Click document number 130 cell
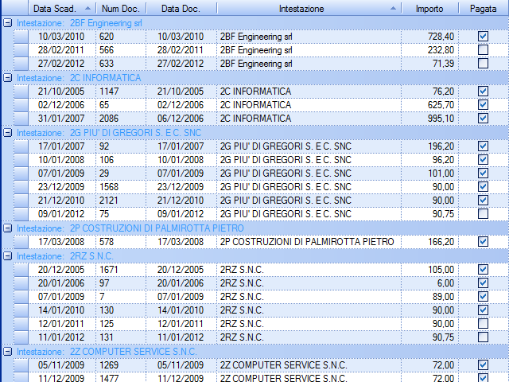The height and width of the screenshot is (382, 509). (x=121, y=310)
